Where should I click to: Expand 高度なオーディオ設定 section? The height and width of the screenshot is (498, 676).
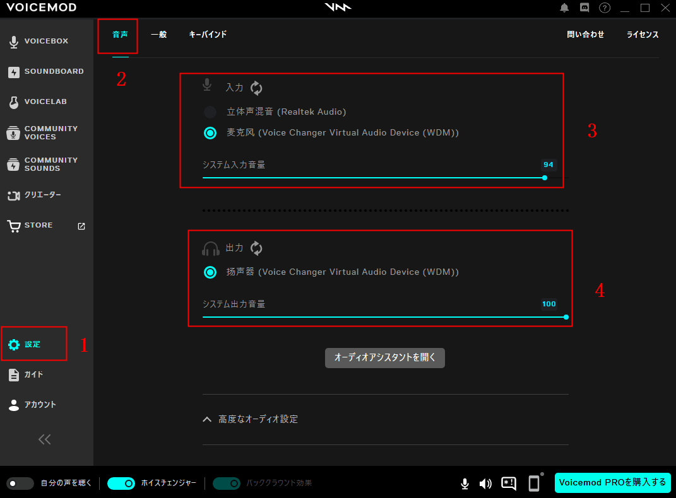(x=251, y=419)
